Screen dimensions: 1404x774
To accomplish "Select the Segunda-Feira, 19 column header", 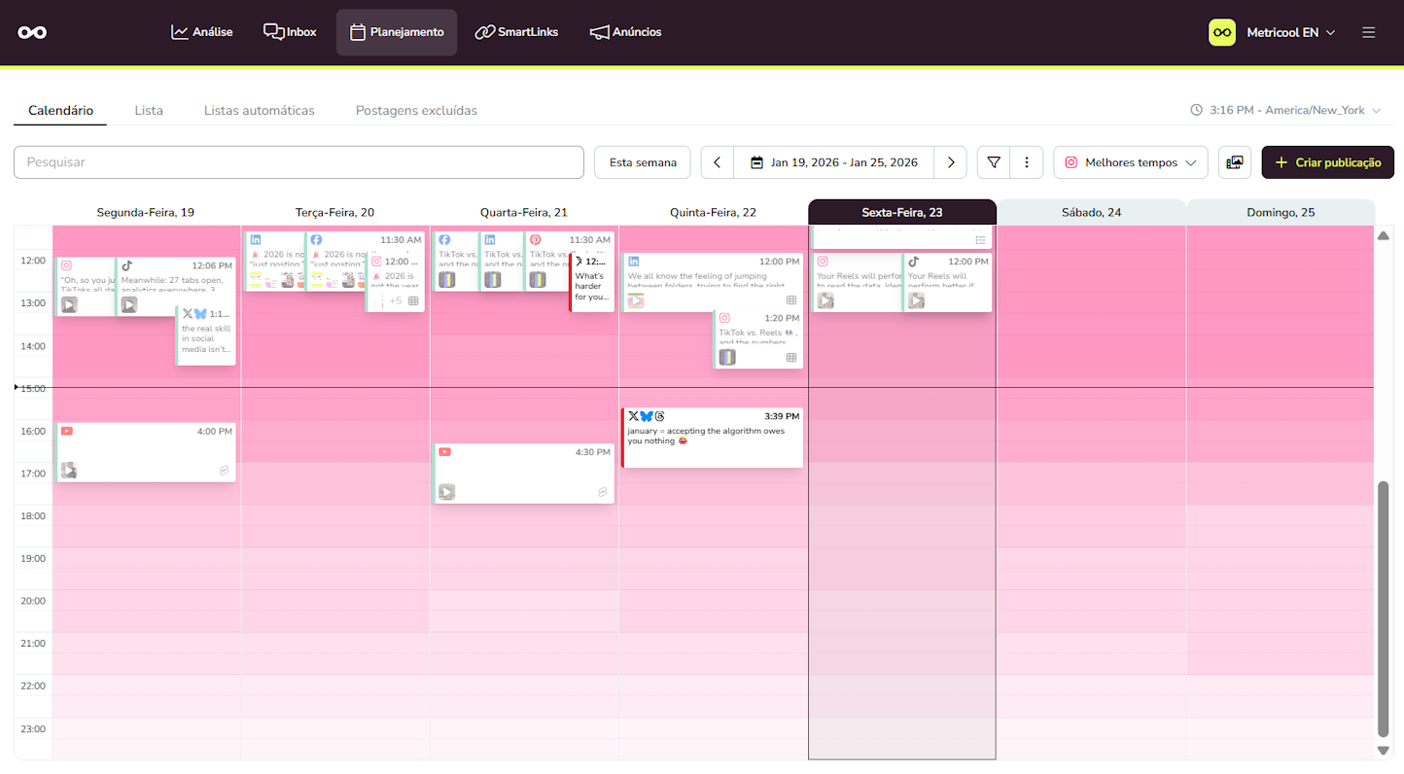I will [x=146, y=212].
